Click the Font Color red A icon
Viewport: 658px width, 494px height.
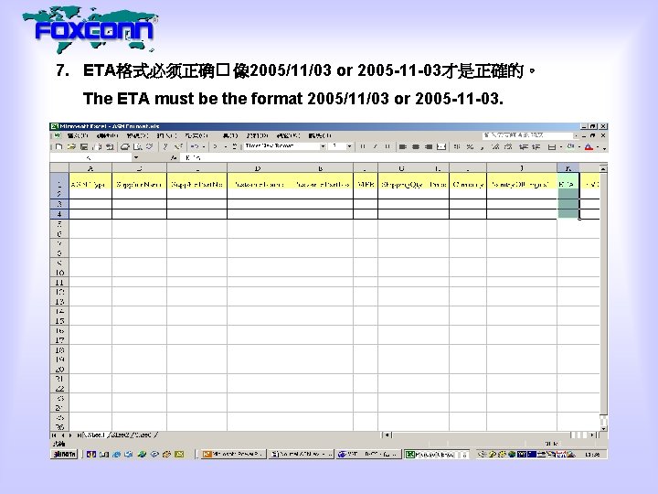click(589, 146)
